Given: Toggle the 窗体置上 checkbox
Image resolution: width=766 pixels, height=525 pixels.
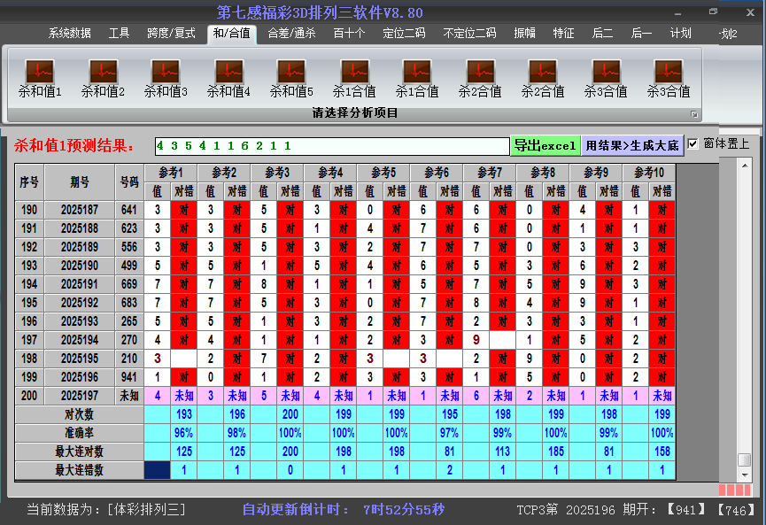Looking at the screenshot, I should [x=692, y=144].
